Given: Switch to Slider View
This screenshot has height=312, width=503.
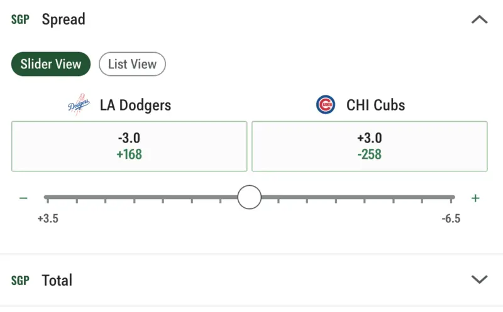Looking at the screenshot, I should coord(51,64).
